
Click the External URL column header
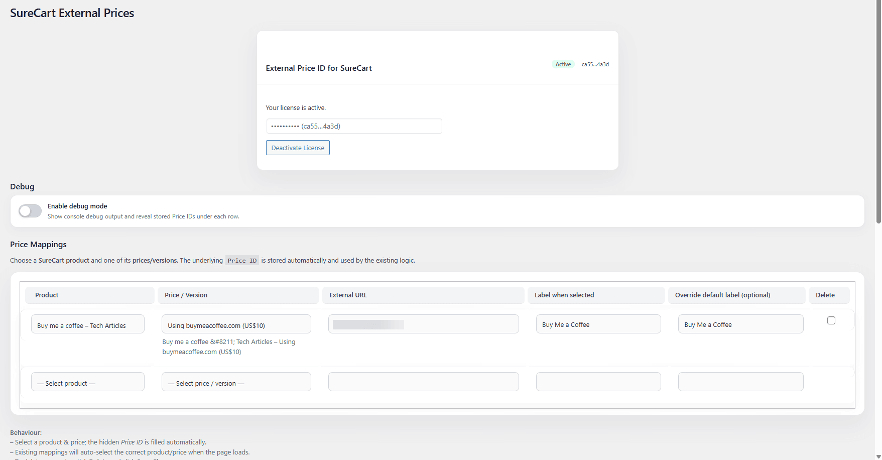[348, 295]
